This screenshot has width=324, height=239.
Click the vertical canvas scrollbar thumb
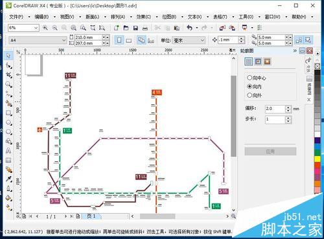coord(233,116)
